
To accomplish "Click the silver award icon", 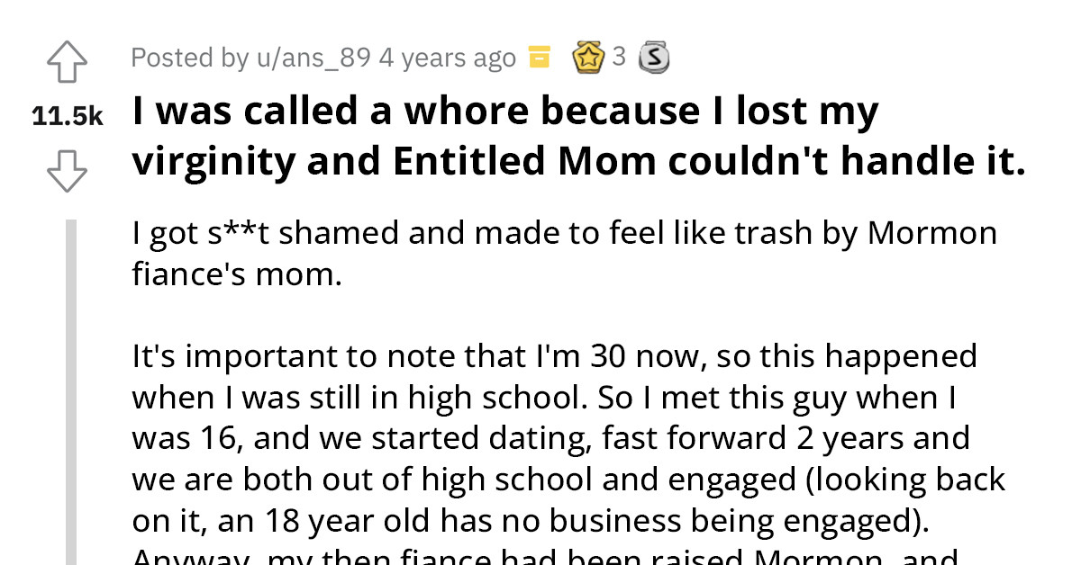I will (x=655, y=56).
